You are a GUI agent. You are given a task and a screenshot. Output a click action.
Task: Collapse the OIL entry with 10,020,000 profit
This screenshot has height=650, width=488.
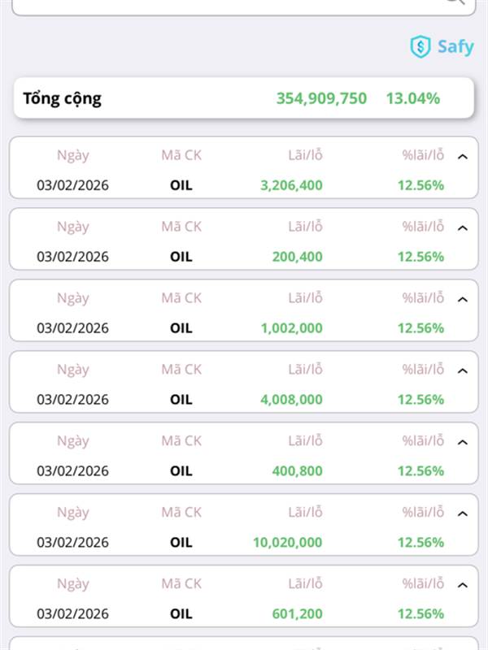pyautogui.click(x=463, y=513)
